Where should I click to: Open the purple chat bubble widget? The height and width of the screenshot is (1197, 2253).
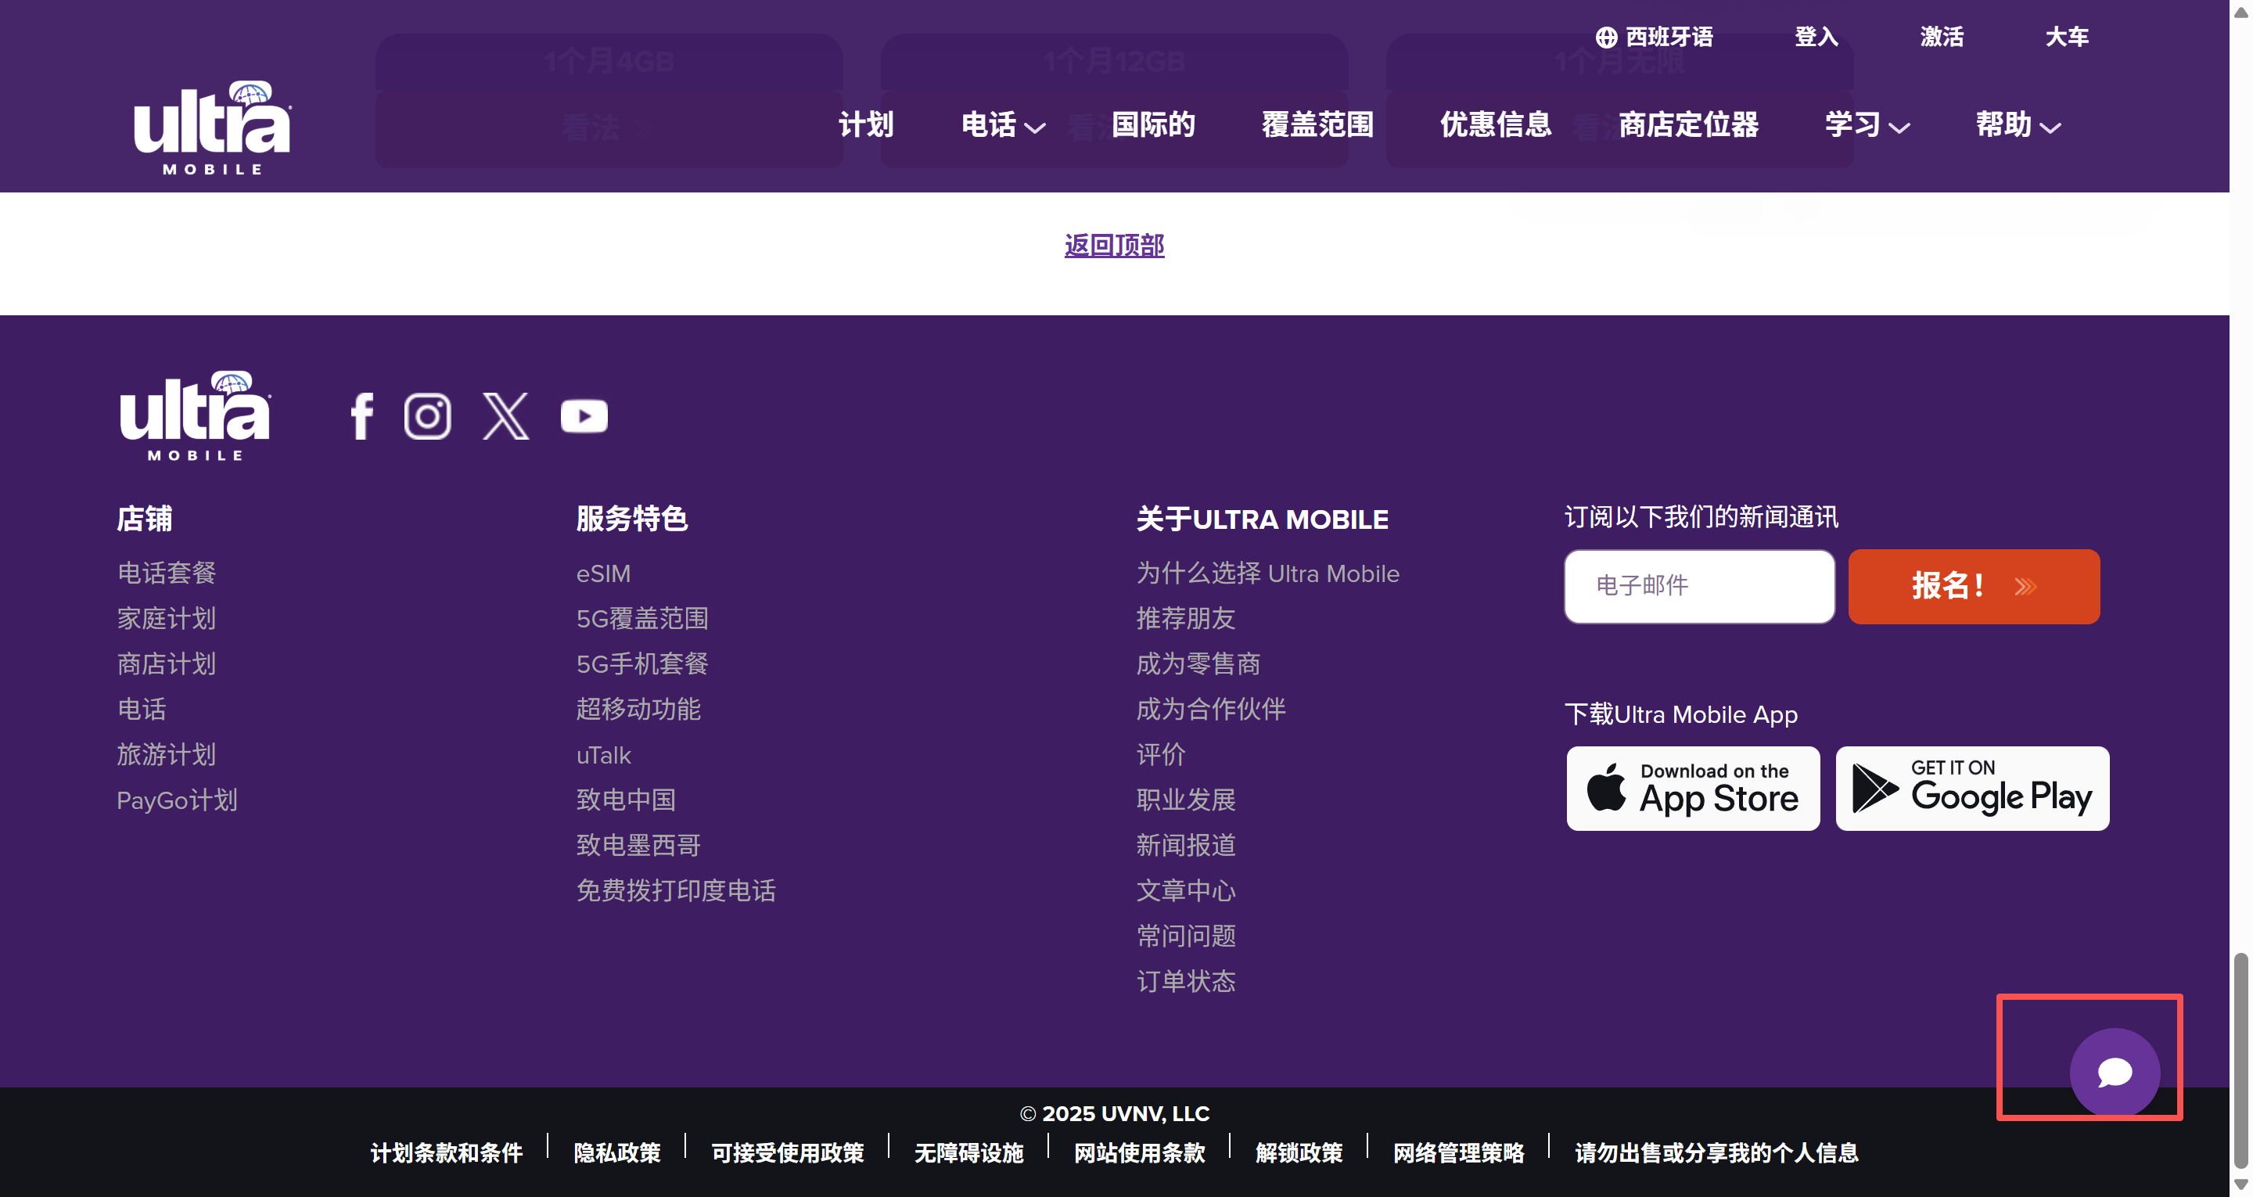pyautogui.click(x=2115, y=1072)
